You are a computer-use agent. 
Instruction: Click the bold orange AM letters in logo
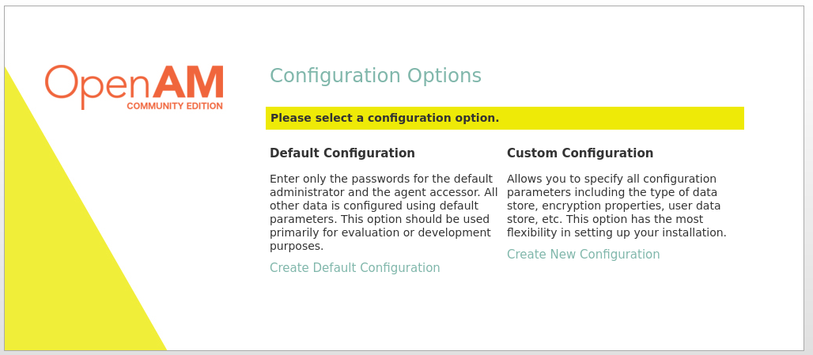(x=188, y=81)
